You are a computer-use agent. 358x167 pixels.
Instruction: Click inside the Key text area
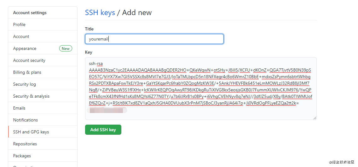tap(200, 89)
